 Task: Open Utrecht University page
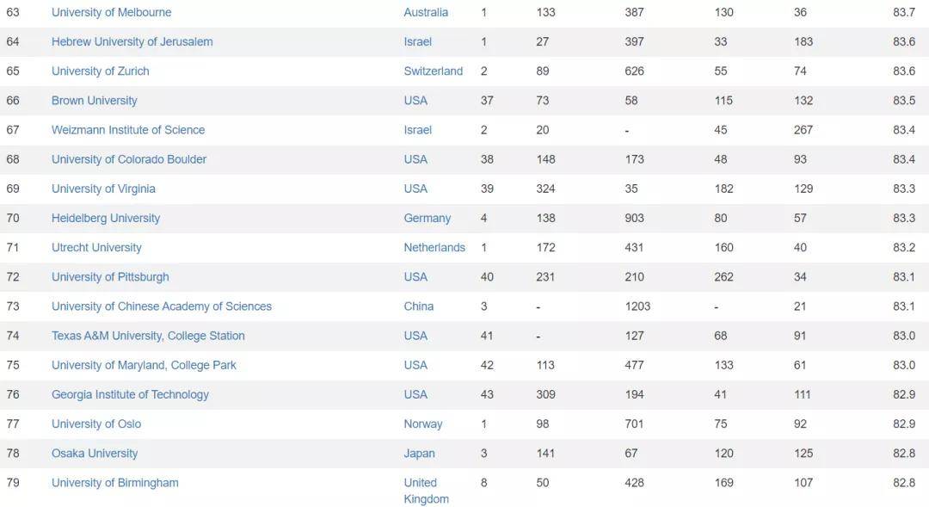pyautogui.click(x=96, y=247)
